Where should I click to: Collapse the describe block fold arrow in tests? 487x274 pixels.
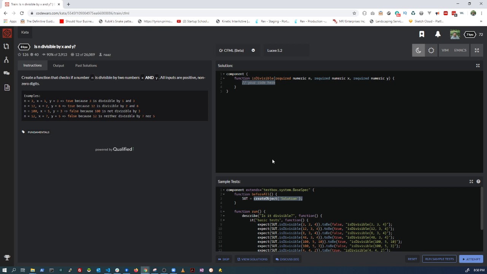pos(224,216)
